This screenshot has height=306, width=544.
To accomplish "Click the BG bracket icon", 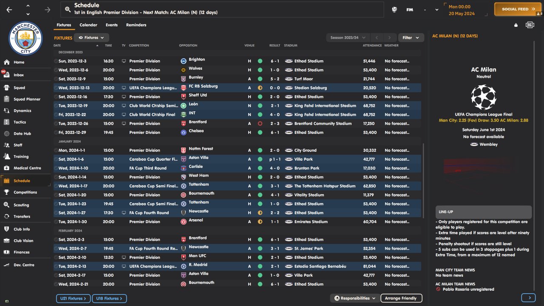I will (x=530, y=25).
